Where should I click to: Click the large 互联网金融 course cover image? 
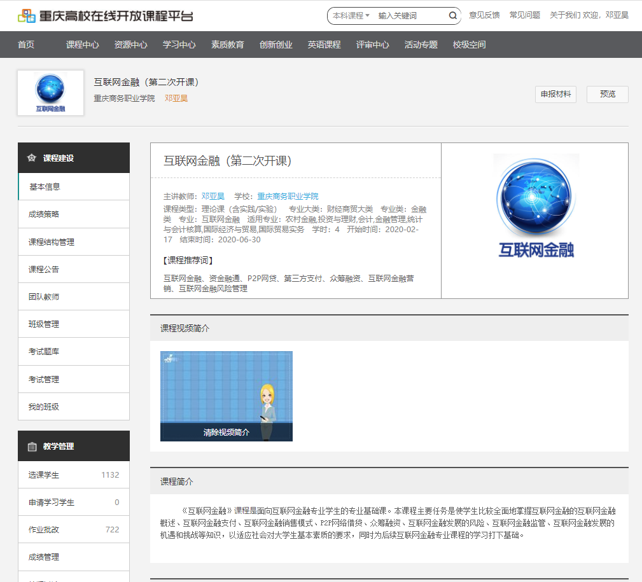click(536, 207)
